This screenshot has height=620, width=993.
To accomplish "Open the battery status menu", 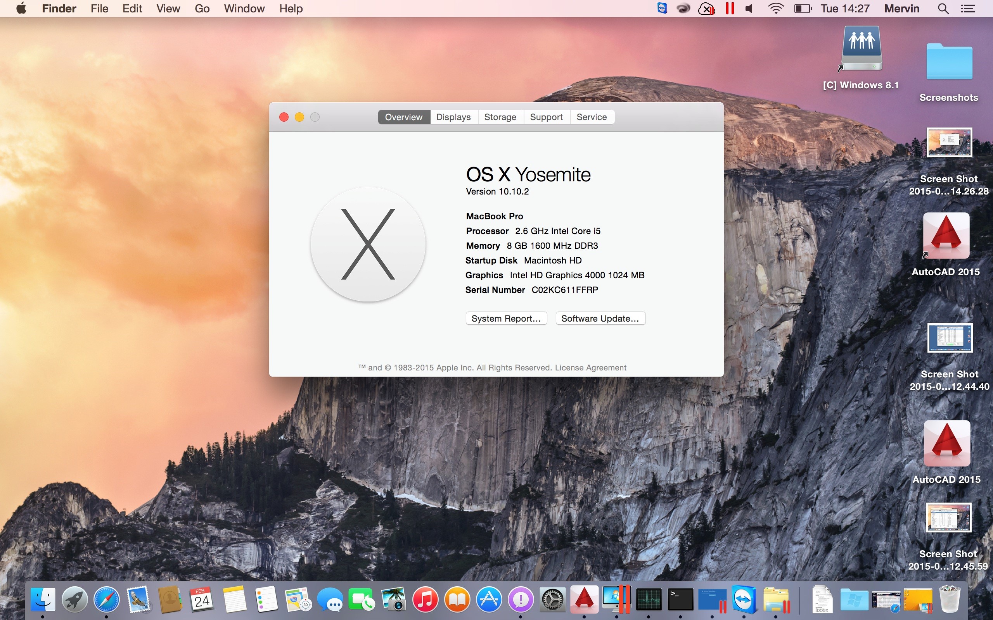I will (803, 9).
